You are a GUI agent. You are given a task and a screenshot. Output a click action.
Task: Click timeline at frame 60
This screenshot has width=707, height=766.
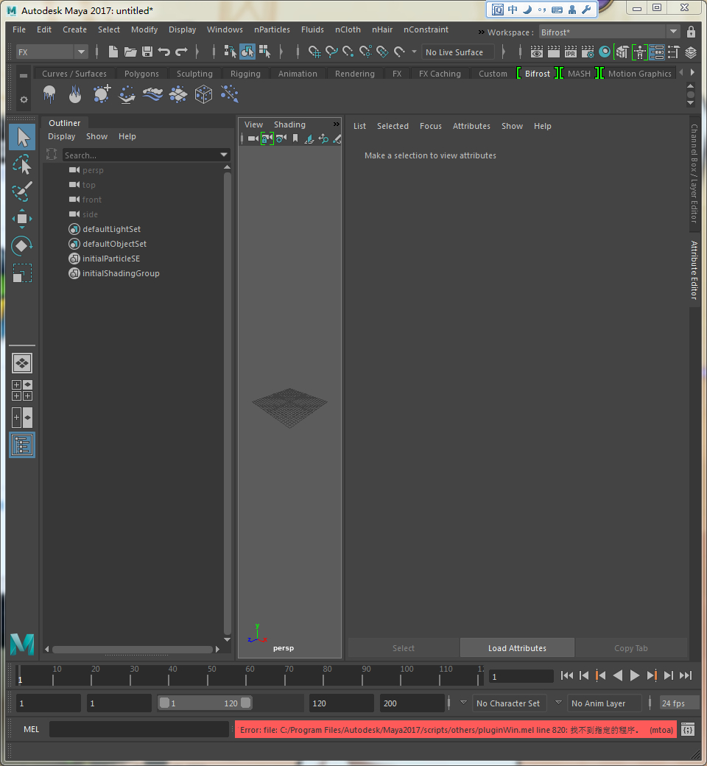click(246, 675)
